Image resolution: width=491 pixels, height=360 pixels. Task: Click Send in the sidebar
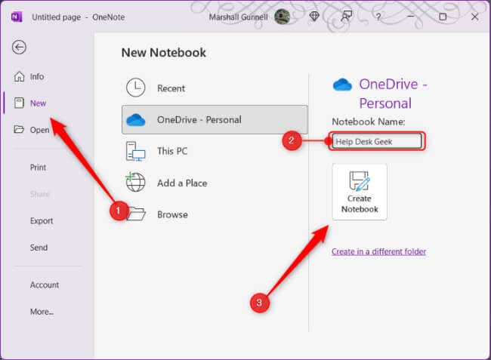click(x=39, y=248)
